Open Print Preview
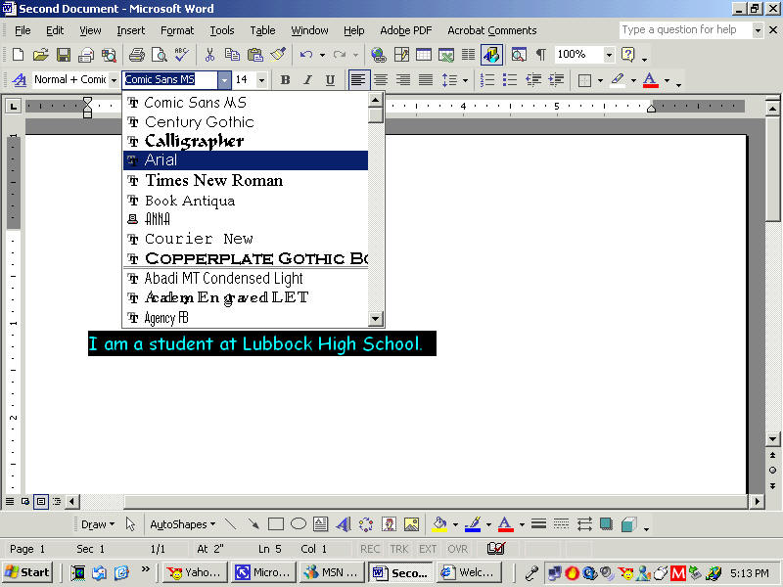 tap(160, 55)
